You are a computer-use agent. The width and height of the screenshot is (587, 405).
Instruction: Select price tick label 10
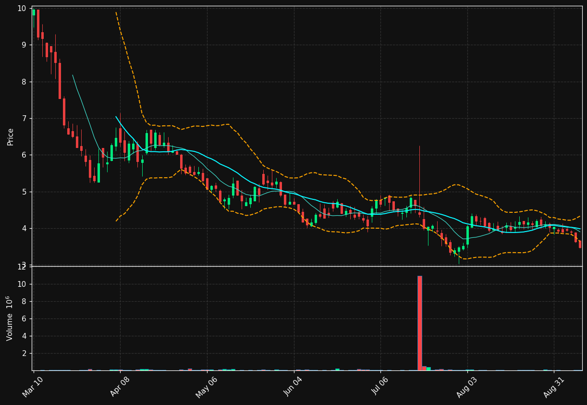(22, 8)
